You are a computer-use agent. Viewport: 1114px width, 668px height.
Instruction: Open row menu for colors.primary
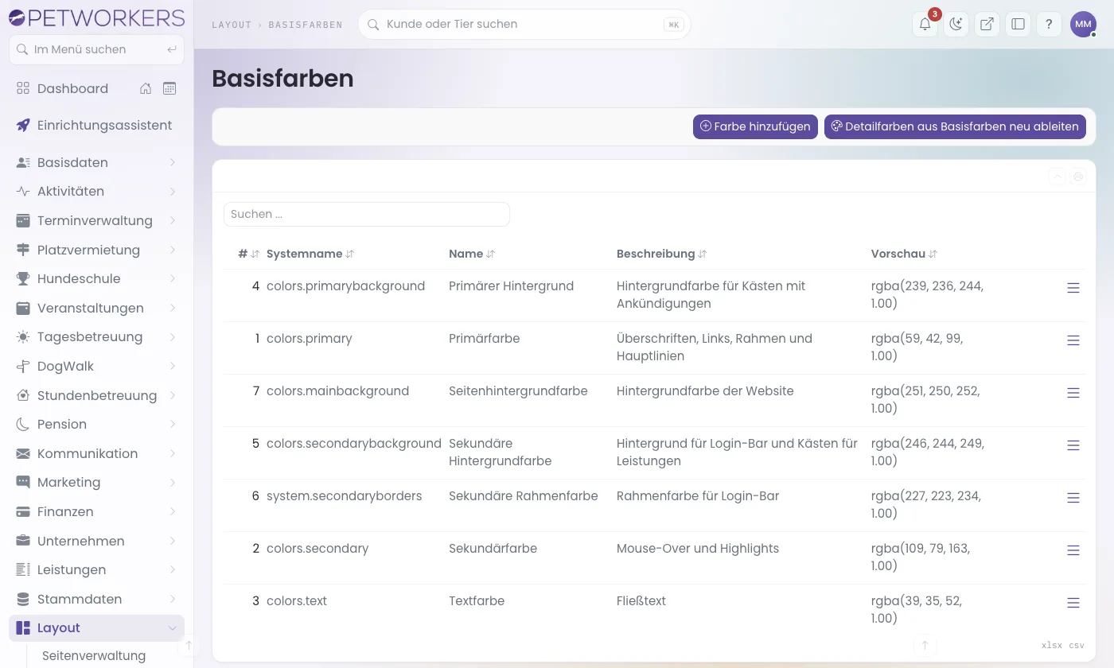pyautogui.click(x=1073, y=340)
